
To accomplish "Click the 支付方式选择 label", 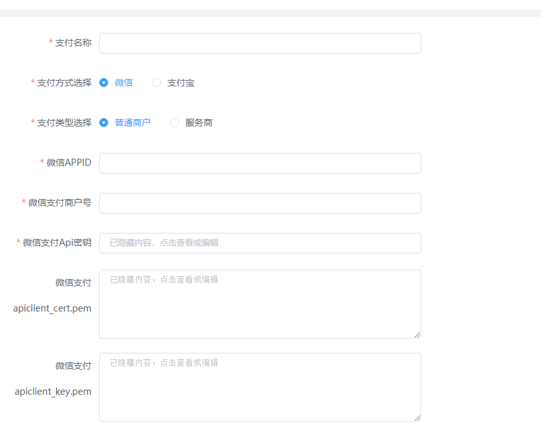I will click(x=64, y=83).
